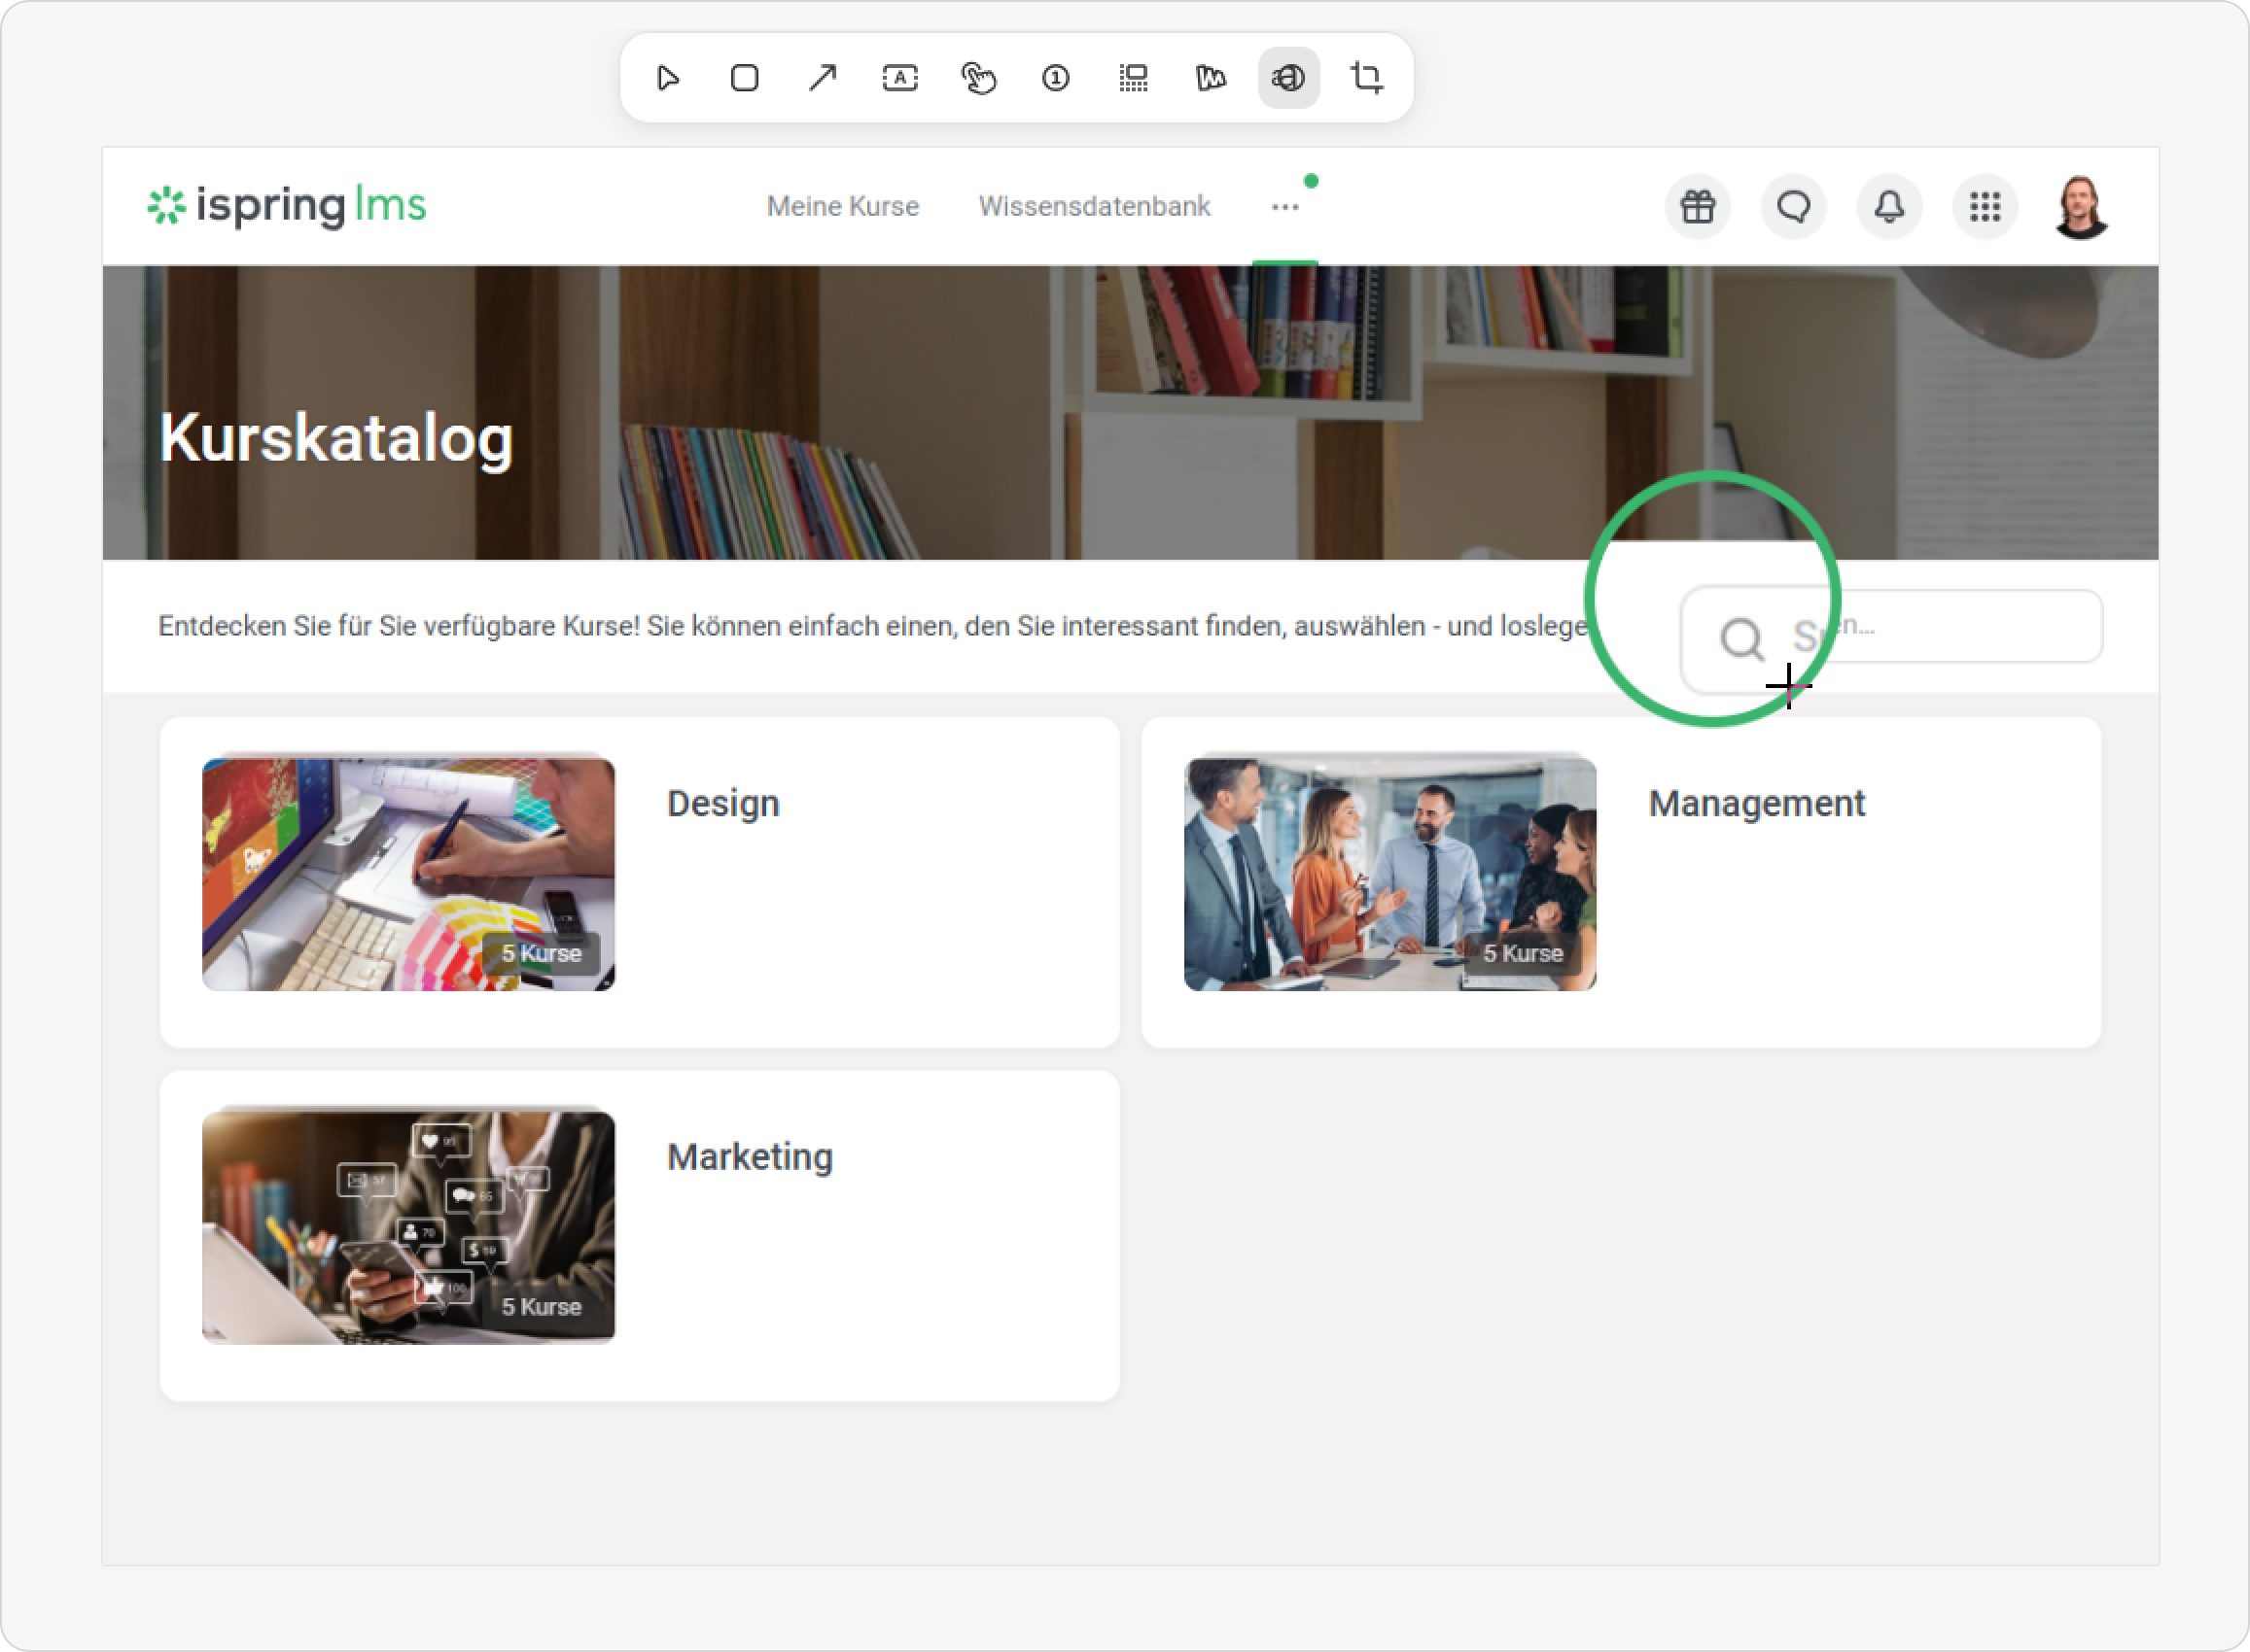Screen dimensions: 2250x1652
Task: Select the text box annotation tool
Action: (900, 78)
